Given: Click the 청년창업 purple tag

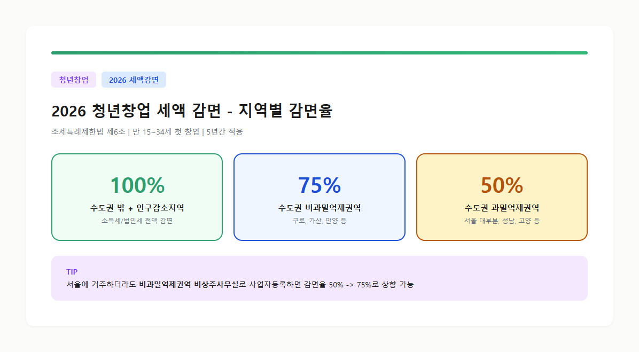Looking at the screenshot, I should [74, 80].
